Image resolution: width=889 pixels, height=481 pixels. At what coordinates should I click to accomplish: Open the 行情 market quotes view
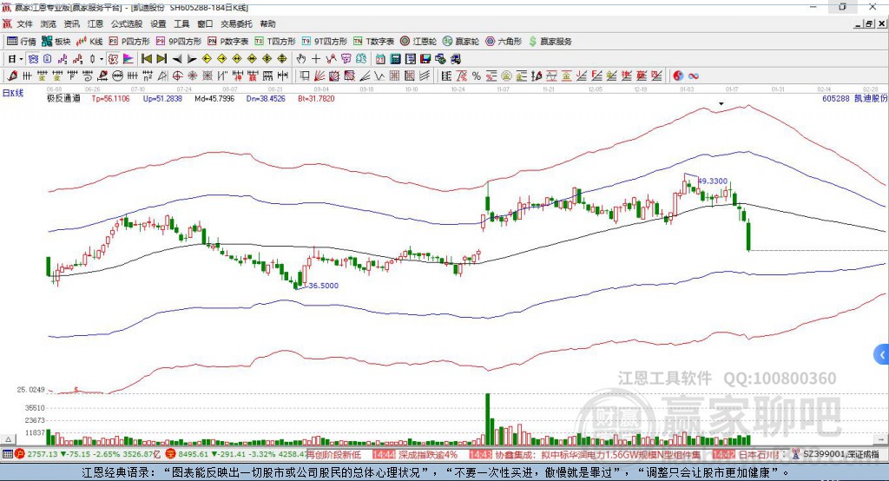tap(21, 42)
